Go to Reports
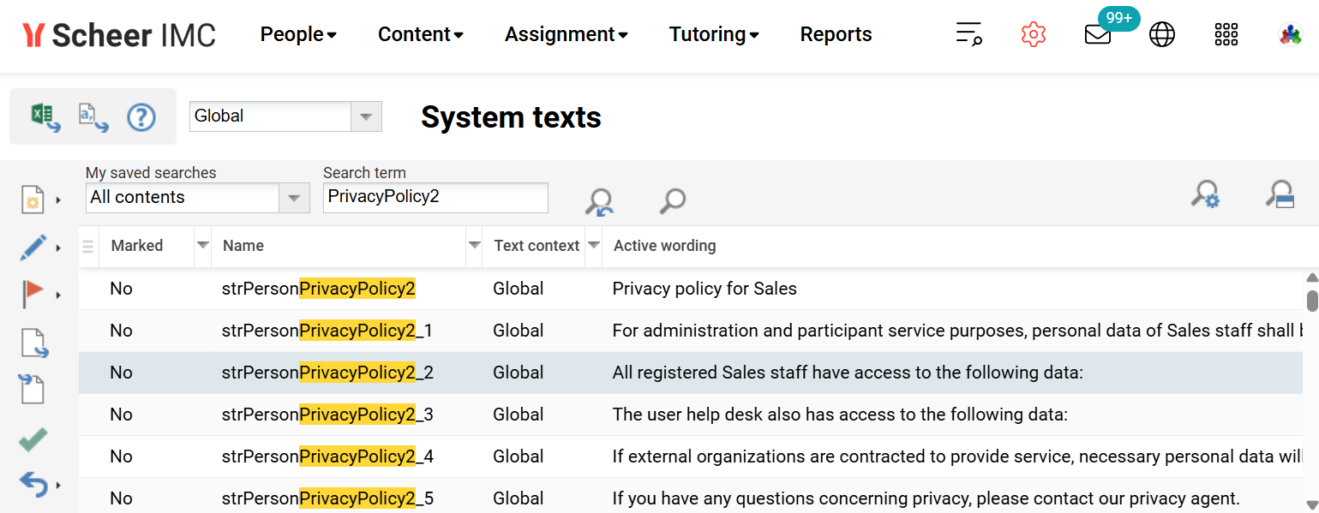Image resolution: width=1319 pixels, height=513 pixels. click(x=836, y=34)
